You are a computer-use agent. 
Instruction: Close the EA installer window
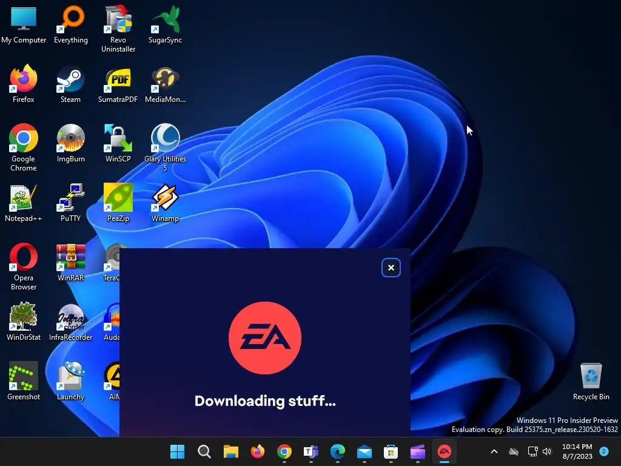(x=391, y=268)
